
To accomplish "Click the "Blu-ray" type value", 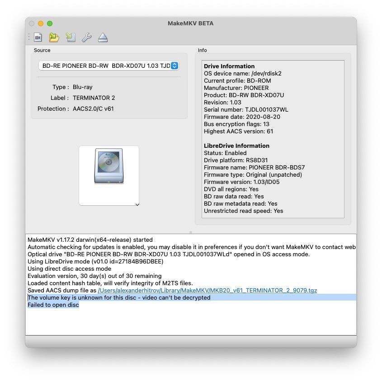I will (83, 87).
